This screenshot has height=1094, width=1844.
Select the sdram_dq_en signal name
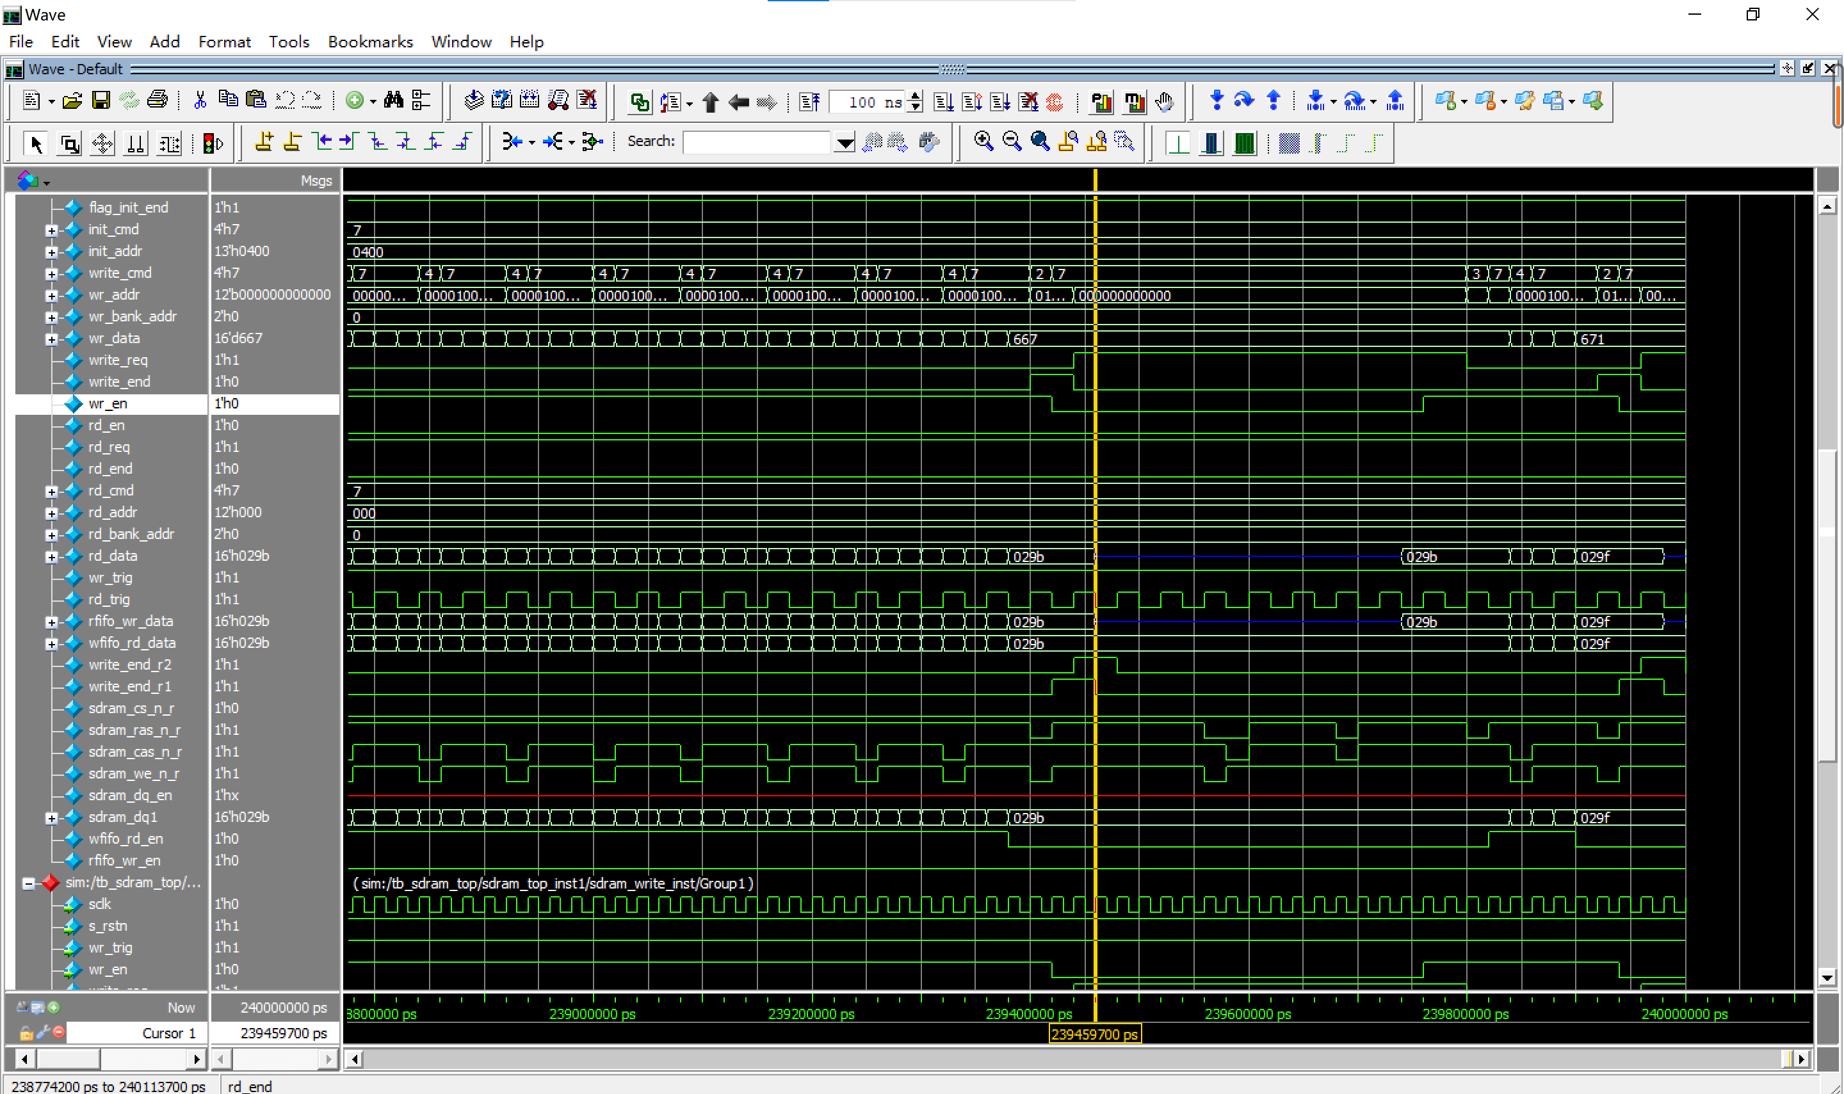(x=130, y=796)
